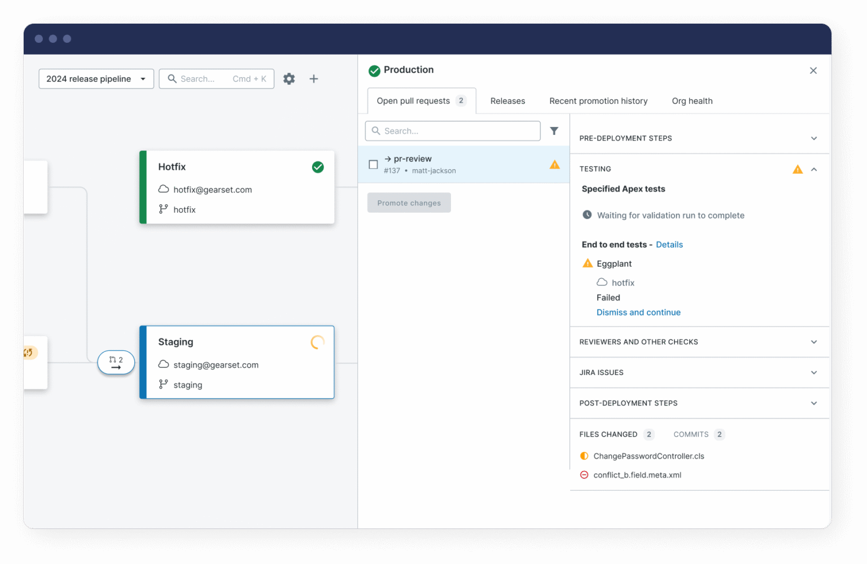Click the Eggplant warning icon
The width and height of the screenshot is (867, 564).
(x=588, y=263)
